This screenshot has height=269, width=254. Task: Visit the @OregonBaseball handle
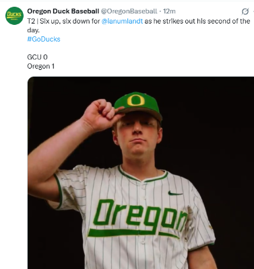click(129, 11)
